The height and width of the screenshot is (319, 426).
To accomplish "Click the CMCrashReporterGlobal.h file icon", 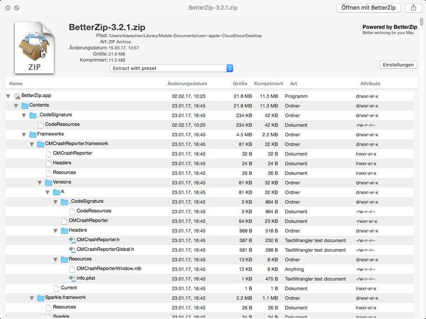I will pyautogui.click(x=72, y=249).
